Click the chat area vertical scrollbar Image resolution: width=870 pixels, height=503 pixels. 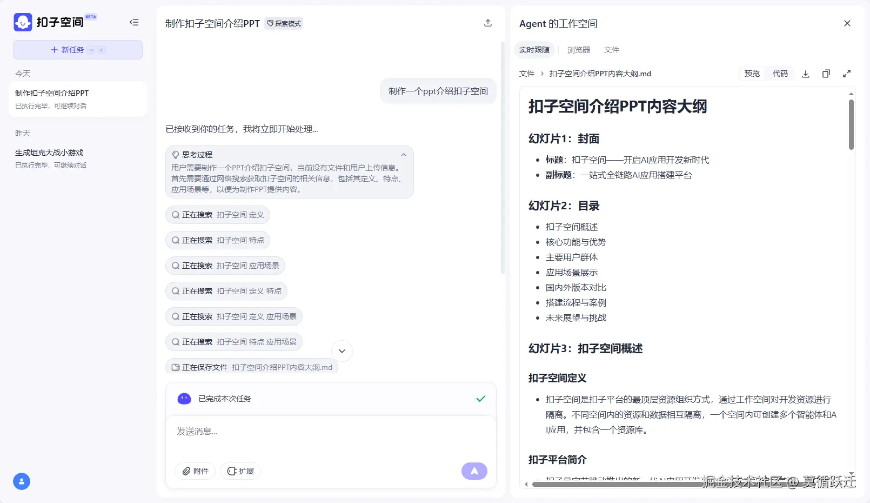(503, 157)
